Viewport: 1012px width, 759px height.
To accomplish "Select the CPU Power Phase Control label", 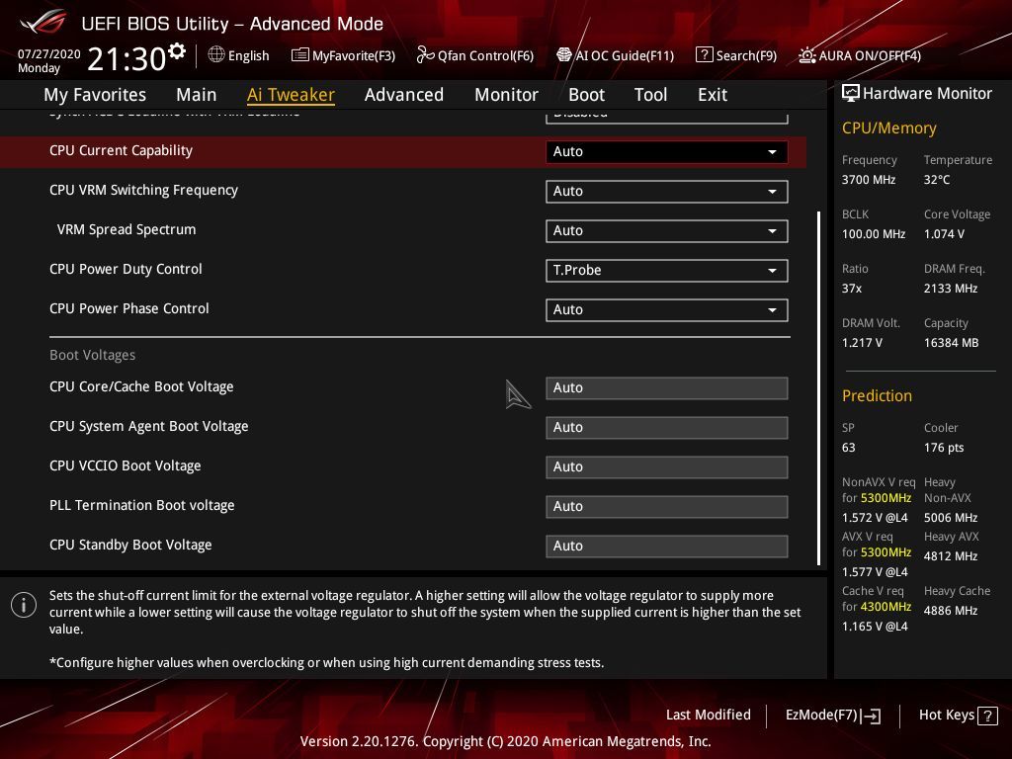I will 129,308.
